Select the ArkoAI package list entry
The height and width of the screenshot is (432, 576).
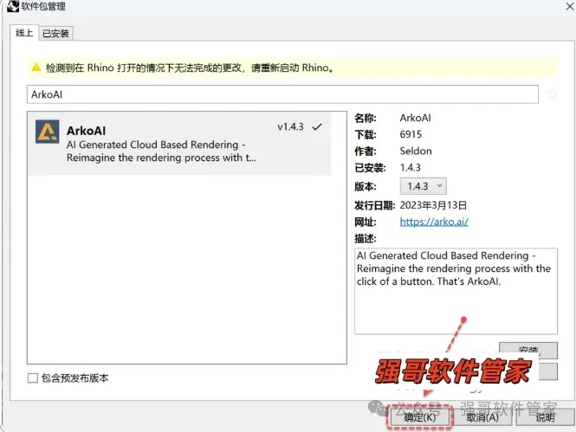(179, 144)
